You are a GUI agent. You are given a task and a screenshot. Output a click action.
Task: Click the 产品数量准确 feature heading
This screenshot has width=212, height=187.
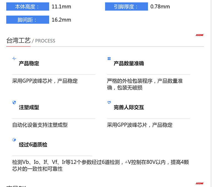coord(129,64)
